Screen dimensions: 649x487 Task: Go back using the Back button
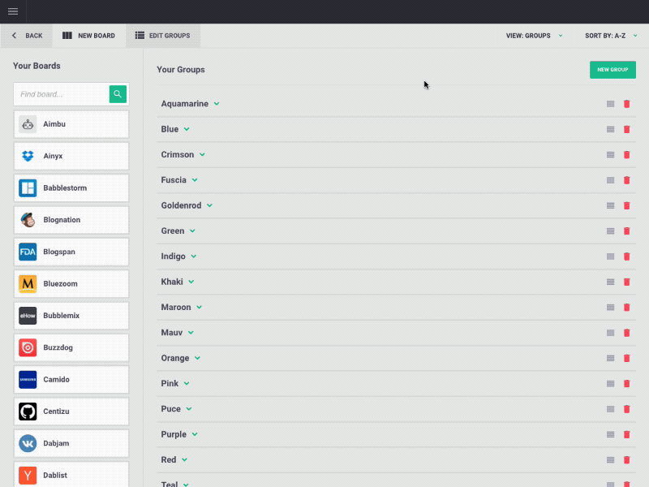pos(27,36)
